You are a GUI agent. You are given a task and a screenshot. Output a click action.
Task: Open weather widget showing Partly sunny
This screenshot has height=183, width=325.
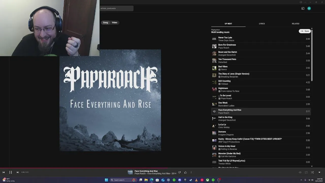point(8,180)
